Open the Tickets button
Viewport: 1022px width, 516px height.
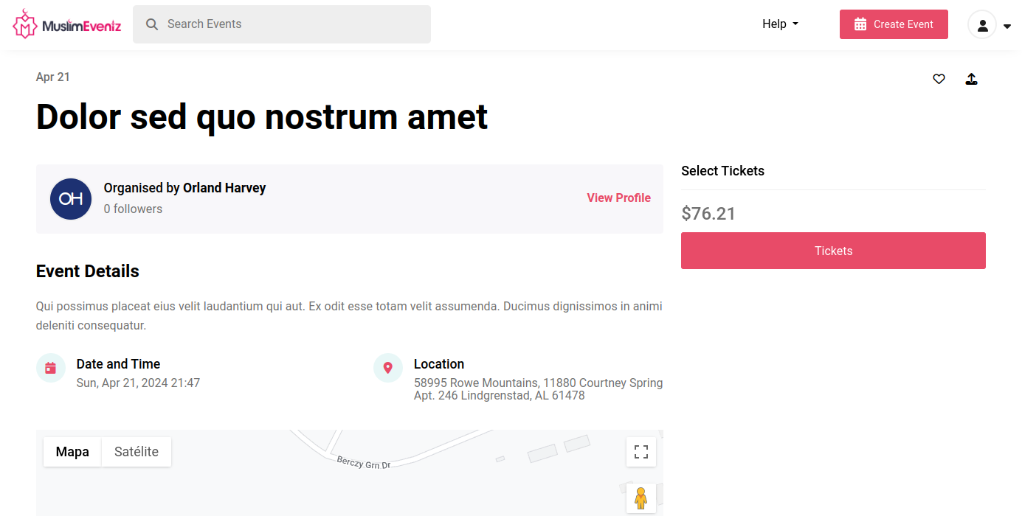pos(833,251)
